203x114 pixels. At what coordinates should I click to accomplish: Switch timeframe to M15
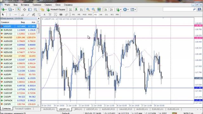(x=84, y=15)
